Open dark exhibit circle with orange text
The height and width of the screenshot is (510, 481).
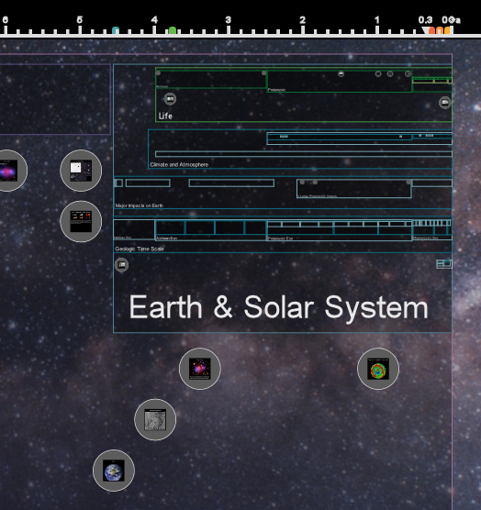point(81,221)
